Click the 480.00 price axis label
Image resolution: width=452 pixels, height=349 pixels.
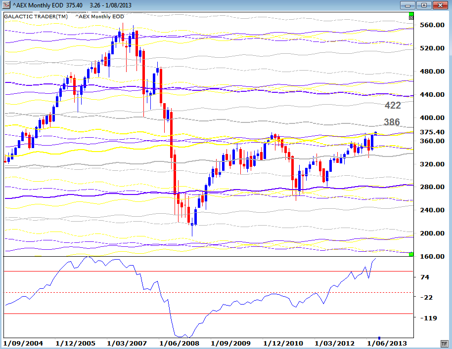[432, 72]
